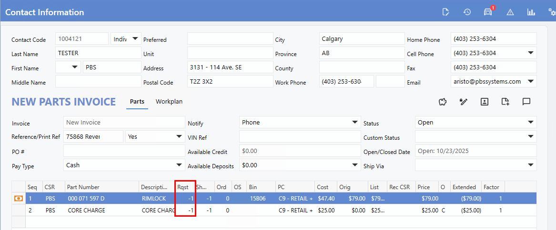This screenshot has height=230, width=556.
Task: Open the history clock icon
Action: click(467, 12)
